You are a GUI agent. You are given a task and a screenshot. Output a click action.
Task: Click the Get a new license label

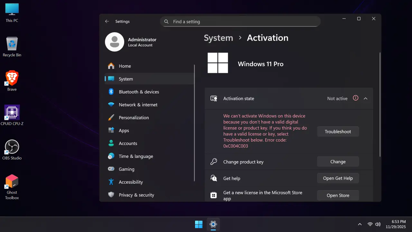point(263,196)
